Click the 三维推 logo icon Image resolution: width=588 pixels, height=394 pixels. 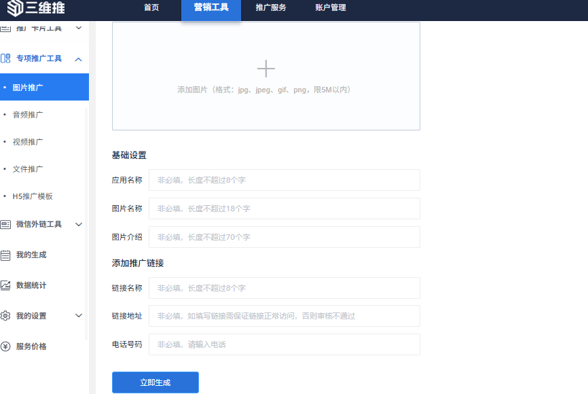15,8
